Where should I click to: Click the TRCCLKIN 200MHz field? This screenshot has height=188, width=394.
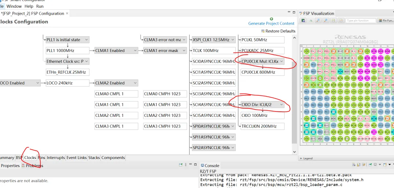[x=262, y=126]
